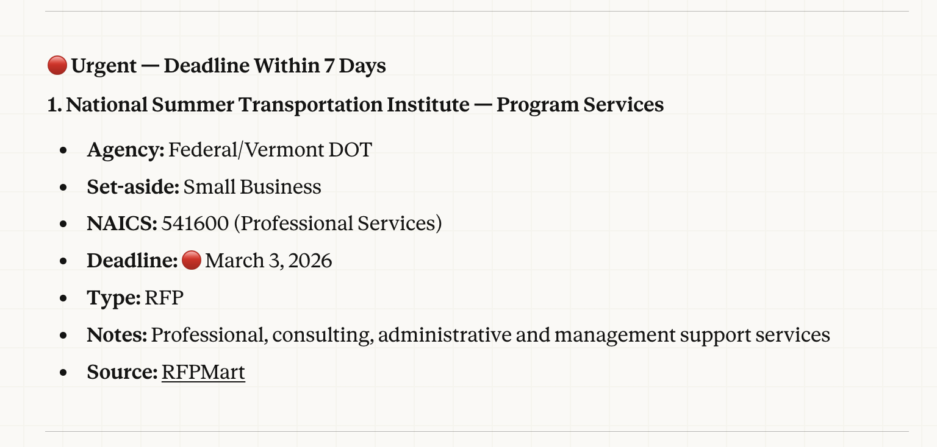Image resolution: width=937 pixels, height=447 pixels.
Task: Click the "Small Business" set-aside value
Action: click(252, 187)
